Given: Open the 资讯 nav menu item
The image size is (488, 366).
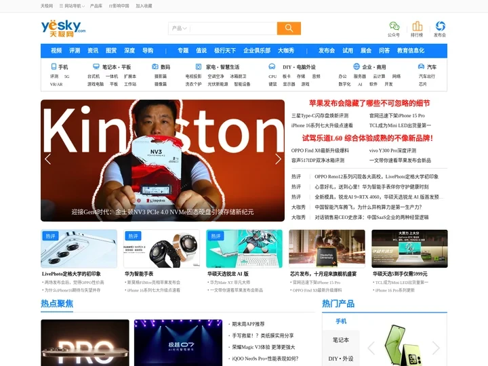Looking at the screenshot, I should [x=93, y=50].
